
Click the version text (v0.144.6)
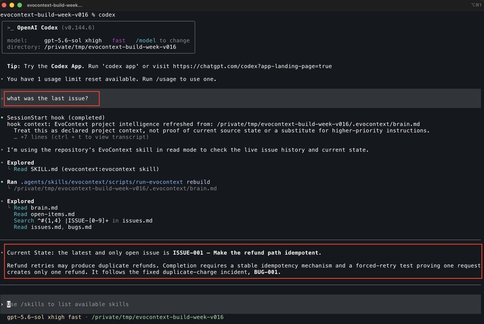point(78,28)
